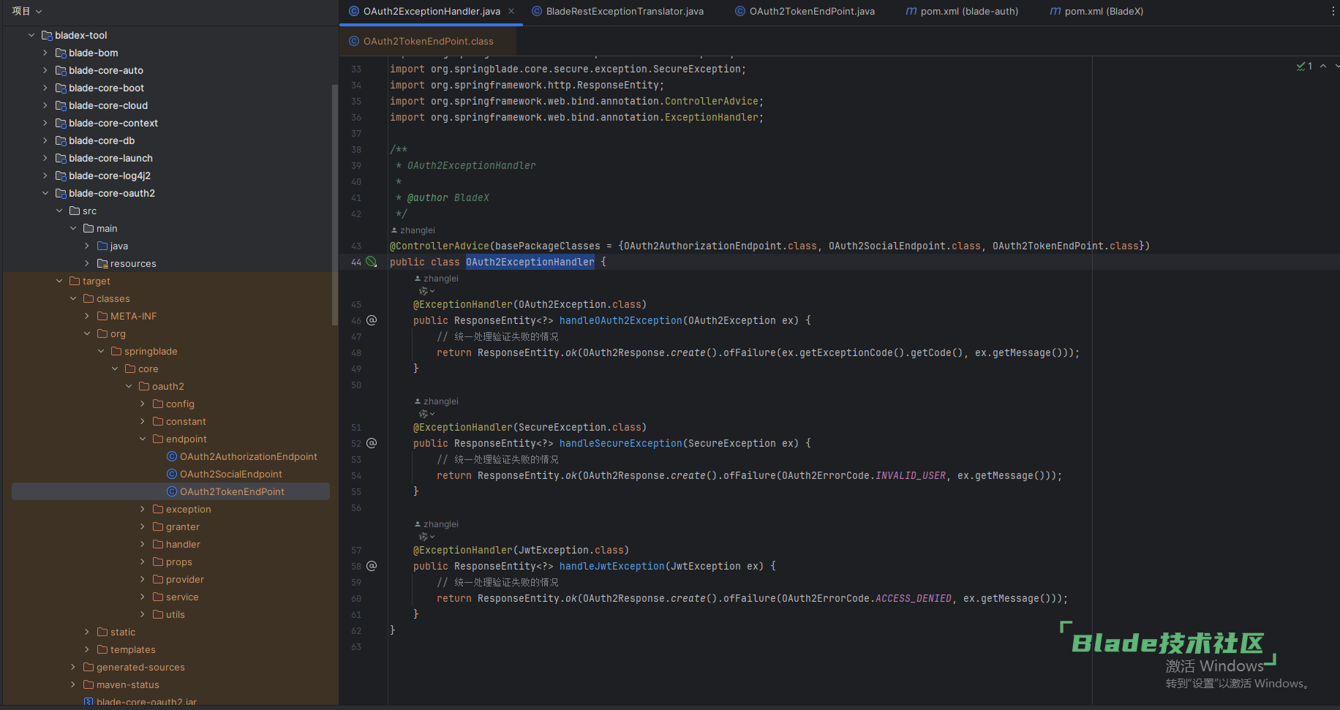Collapse the target folder
The width and height of the screenshot is (1340, 710).
(x=59, y=281)
